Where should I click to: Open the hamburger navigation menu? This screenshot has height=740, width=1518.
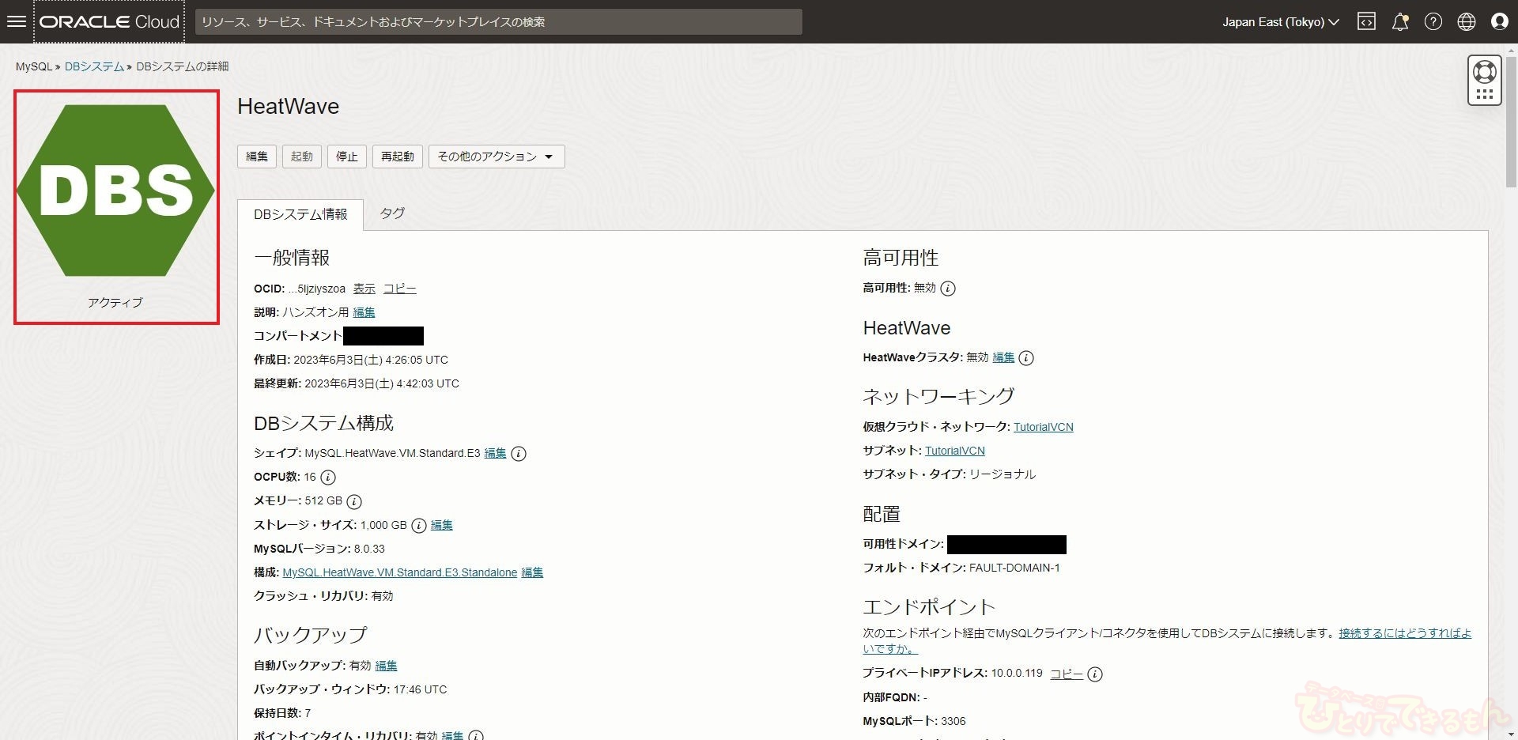point(17,21)
